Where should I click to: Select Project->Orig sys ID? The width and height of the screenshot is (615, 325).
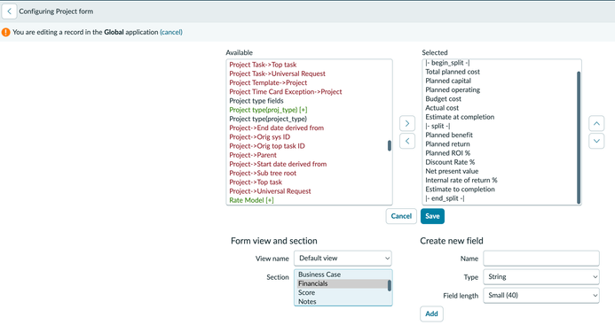(260, 136)
